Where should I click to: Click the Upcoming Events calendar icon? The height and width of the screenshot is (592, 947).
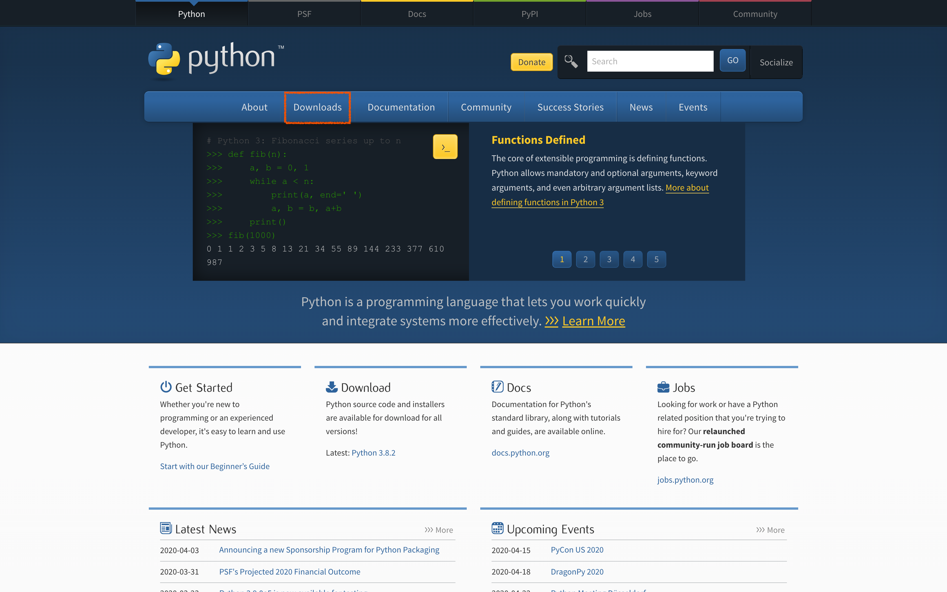tap(497, 528)
